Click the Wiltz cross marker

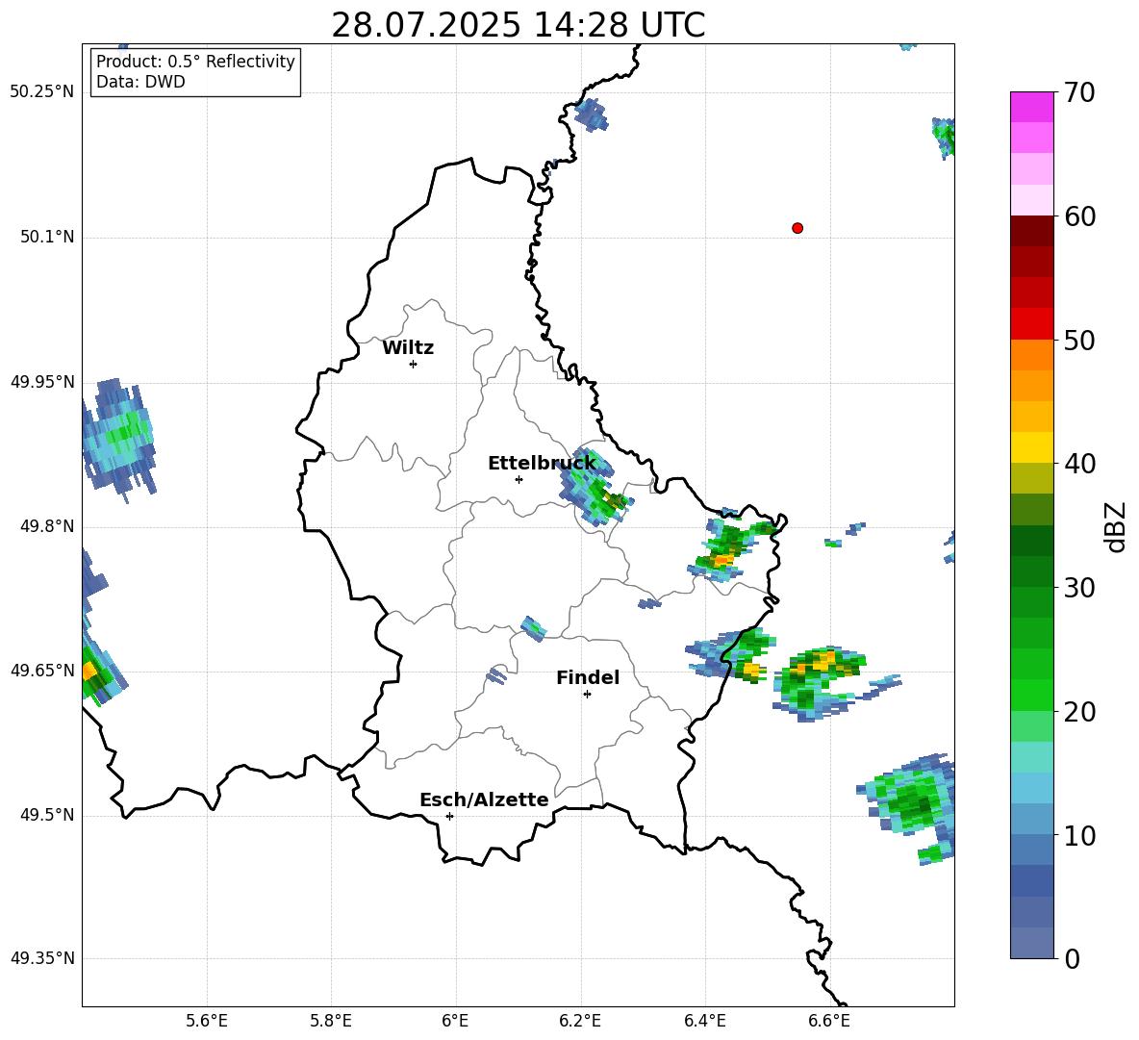(x=414, y=364)
